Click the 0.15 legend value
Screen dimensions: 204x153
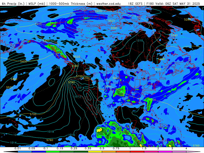[60, 148]
